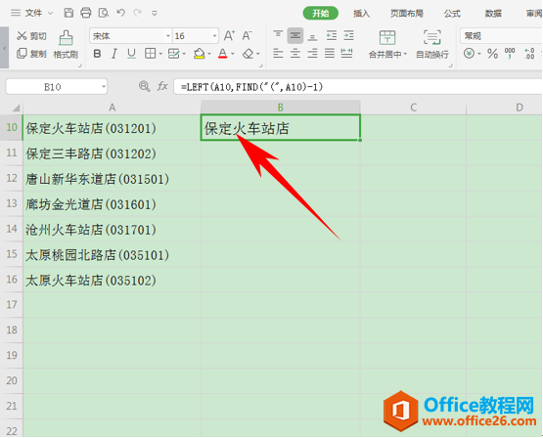The width and height of the screenshot is (543, 438).
Task: Apply thousands separator style
Action: (x=510, y=54)
